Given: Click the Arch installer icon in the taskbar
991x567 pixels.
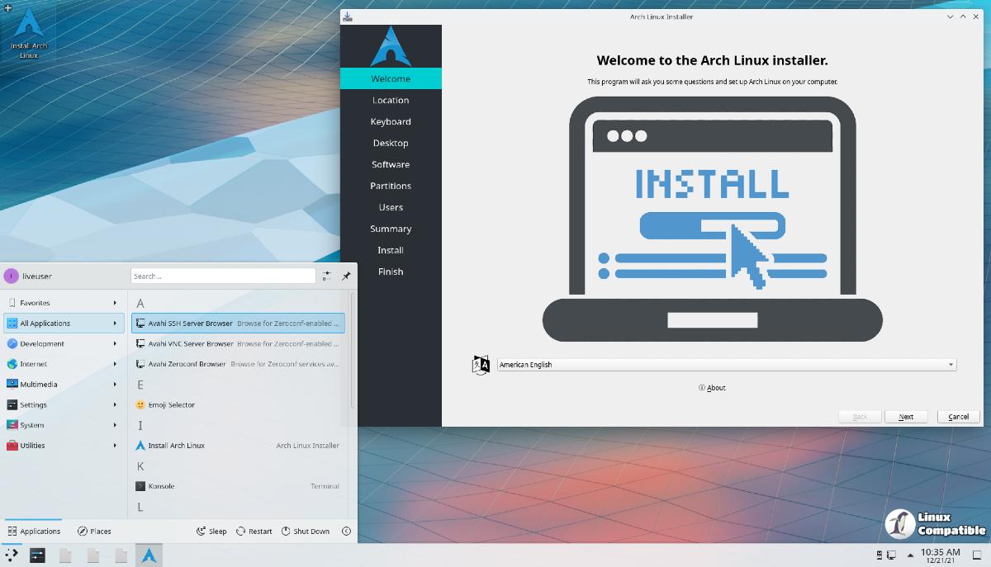Looking at the screenshot, I should pos(149,555).
